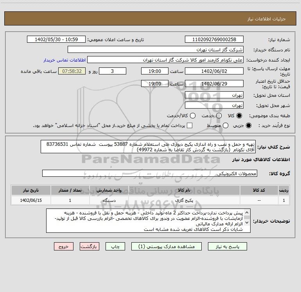This screenshot has width=301, height=292.
Task: Click the اطلاعات کالاهای مورد نیاز heading
Action: pos(261,160)
